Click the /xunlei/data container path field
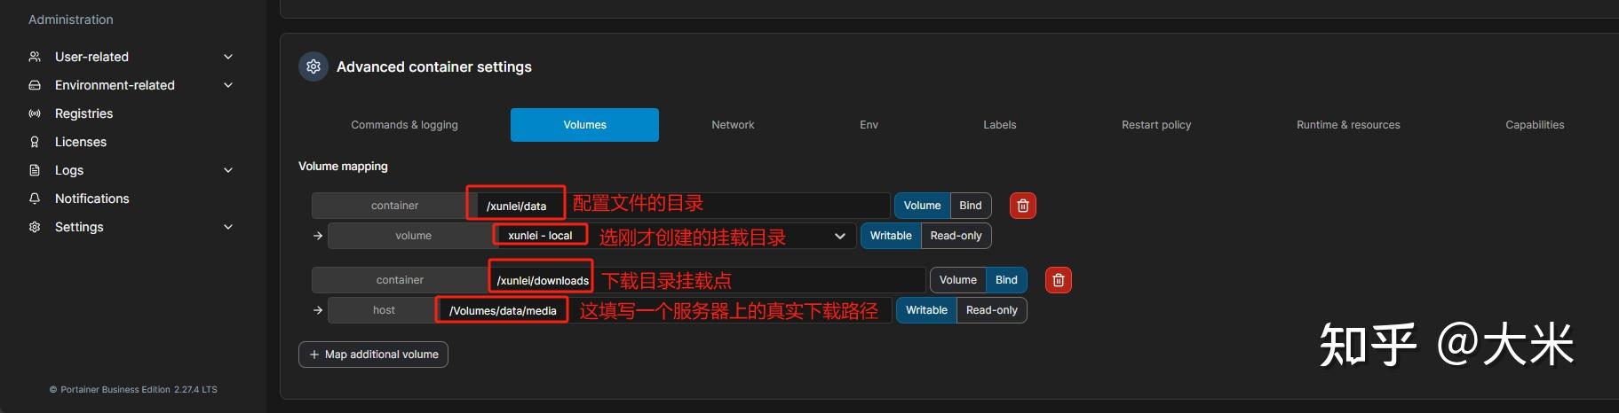 684,206
